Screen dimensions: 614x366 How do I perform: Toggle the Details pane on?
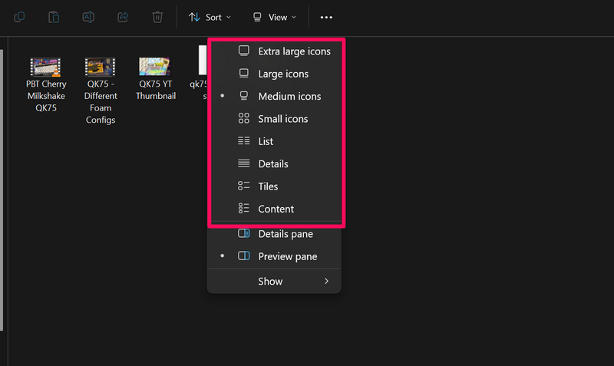285,234
